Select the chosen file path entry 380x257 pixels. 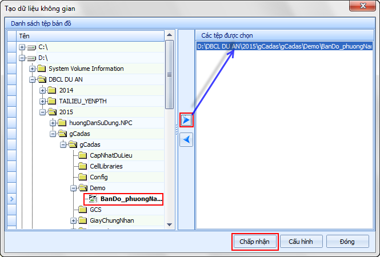[x=284, y=47]
